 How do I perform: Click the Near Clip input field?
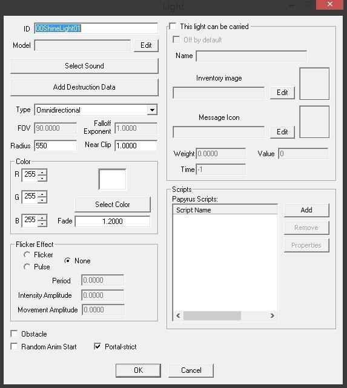(136, 146)
